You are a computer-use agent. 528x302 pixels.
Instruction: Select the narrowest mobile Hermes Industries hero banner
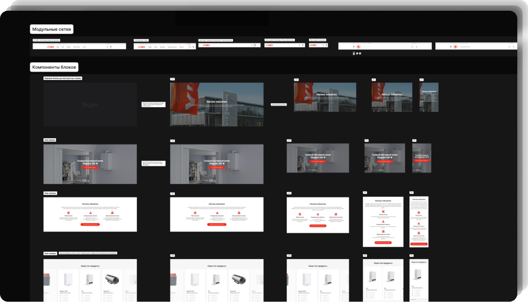(x=429, y=97)
